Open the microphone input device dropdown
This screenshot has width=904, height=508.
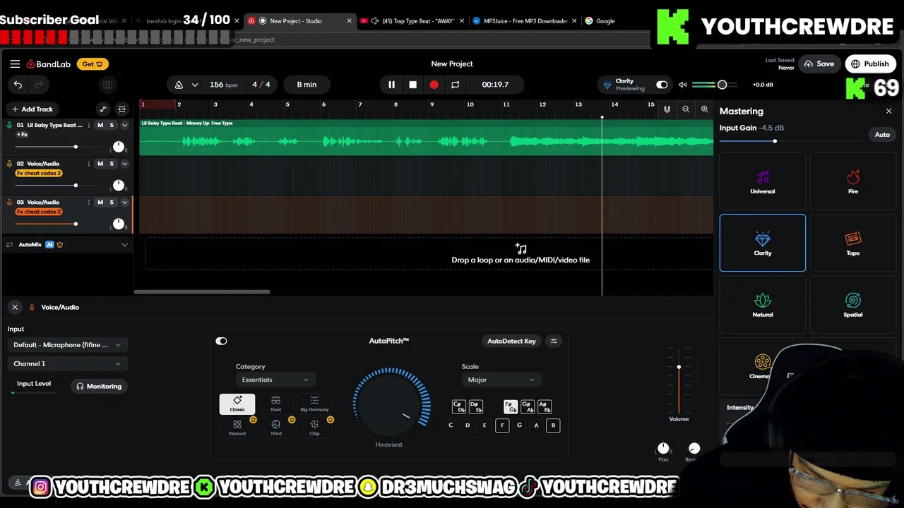67,345
